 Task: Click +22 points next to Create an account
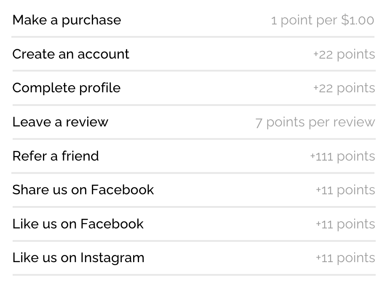click(344, 54)
